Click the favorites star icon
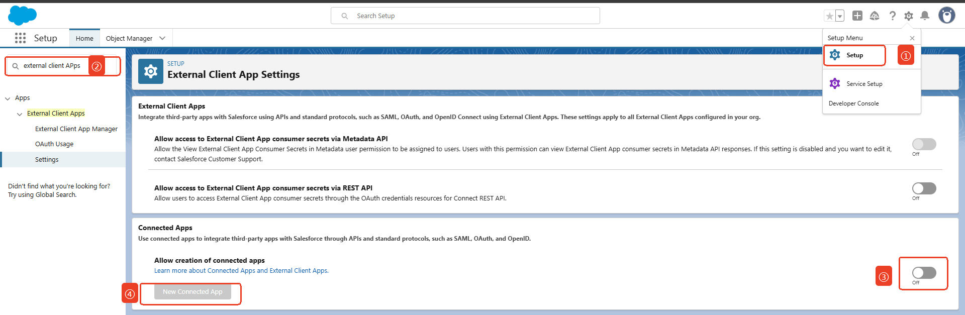 [829, 16]
